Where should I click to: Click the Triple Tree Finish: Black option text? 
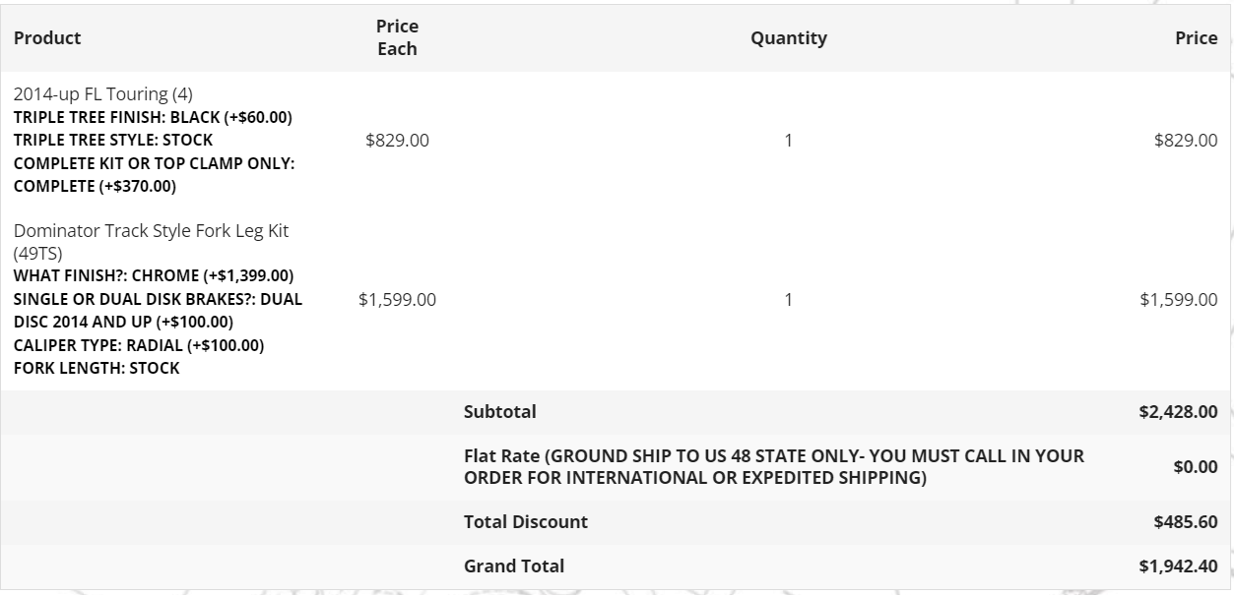153,117
